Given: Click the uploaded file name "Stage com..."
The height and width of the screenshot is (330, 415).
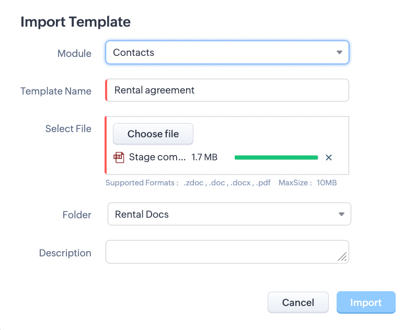Looking at the screenshot, I should [x=157, y=157].
